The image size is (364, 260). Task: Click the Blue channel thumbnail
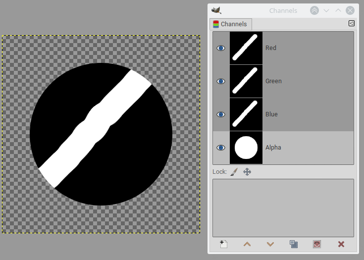click(246, 114)
